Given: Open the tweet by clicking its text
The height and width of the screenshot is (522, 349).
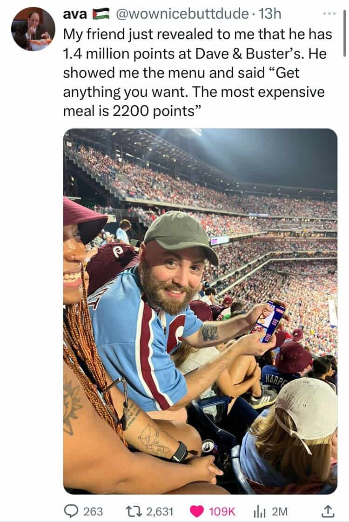Looking at the screenshot, I should point(197,73).
